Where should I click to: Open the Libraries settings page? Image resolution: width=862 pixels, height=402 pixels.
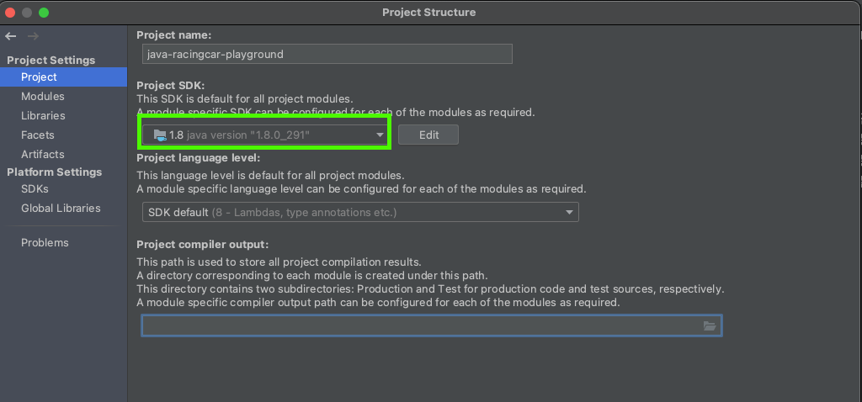coord(43,115)
